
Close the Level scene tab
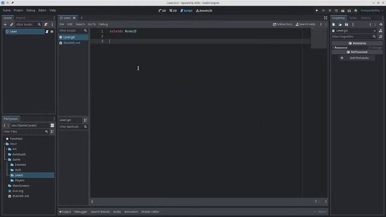[x=74, y=18]
